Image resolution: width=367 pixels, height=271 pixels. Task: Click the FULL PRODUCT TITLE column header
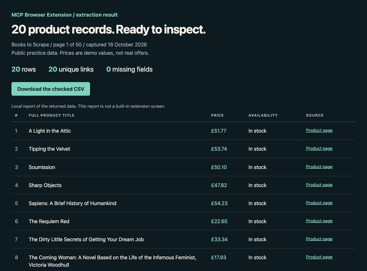(x=52, y=115)
